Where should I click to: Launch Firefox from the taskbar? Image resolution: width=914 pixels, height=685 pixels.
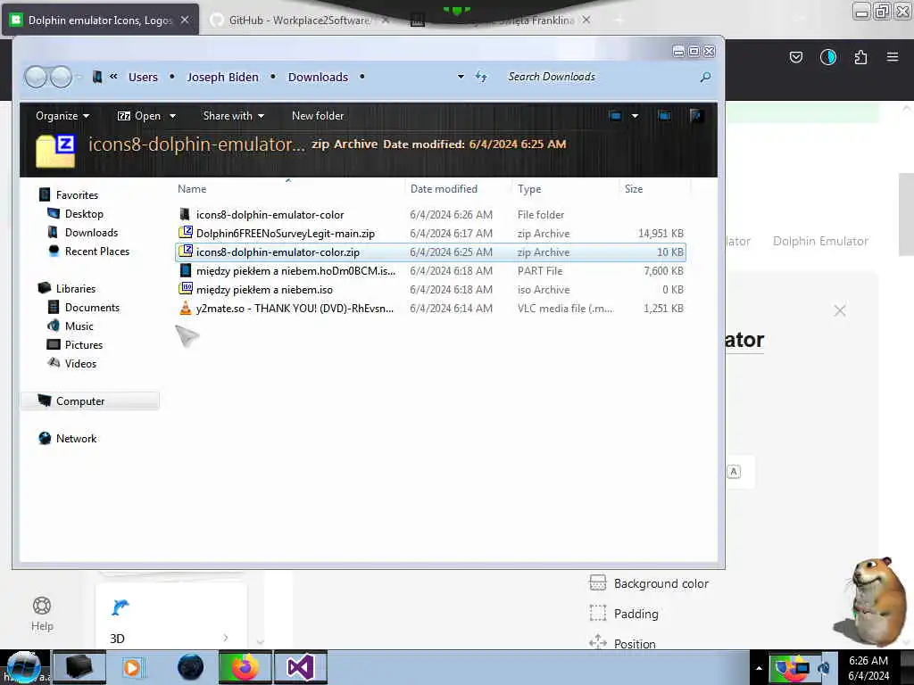245,667
